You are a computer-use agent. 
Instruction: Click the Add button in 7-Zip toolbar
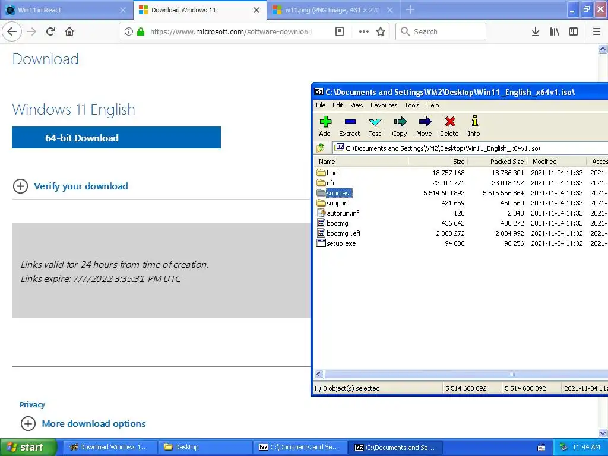click(x=325, y=126)
